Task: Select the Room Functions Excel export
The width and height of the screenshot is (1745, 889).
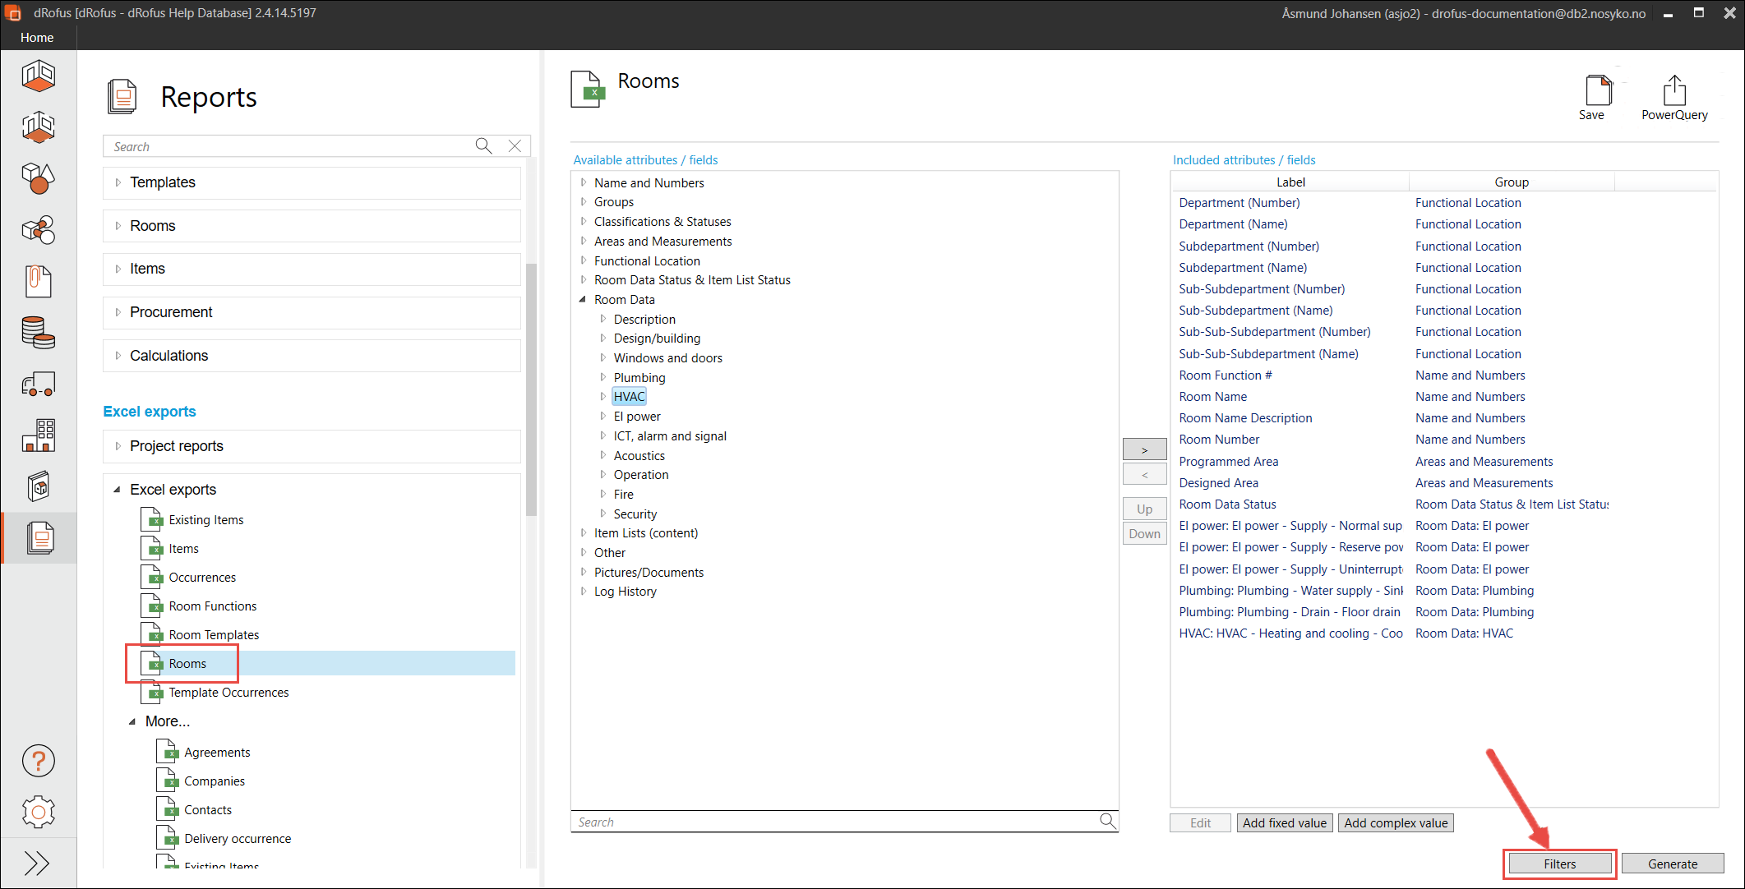Action: (x=212, y=606)
